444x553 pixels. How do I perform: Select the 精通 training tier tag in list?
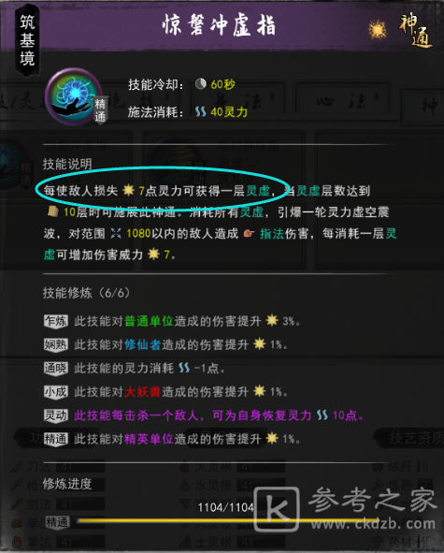(x=56, y=439)
